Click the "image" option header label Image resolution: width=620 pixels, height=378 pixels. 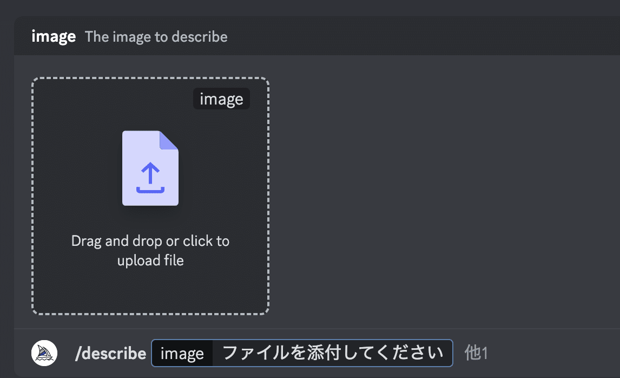pyautogui.click(x=54, y=37)
